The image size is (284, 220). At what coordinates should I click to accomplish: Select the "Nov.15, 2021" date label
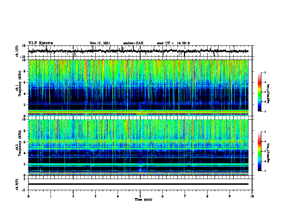(x=100, y=43)
